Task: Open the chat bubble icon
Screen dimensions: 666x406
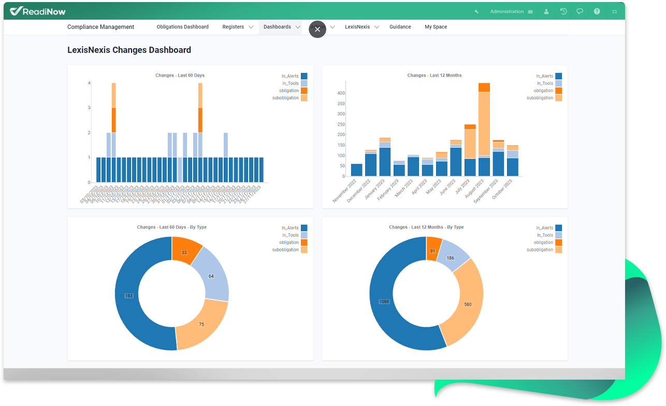Action: point(580,11)
